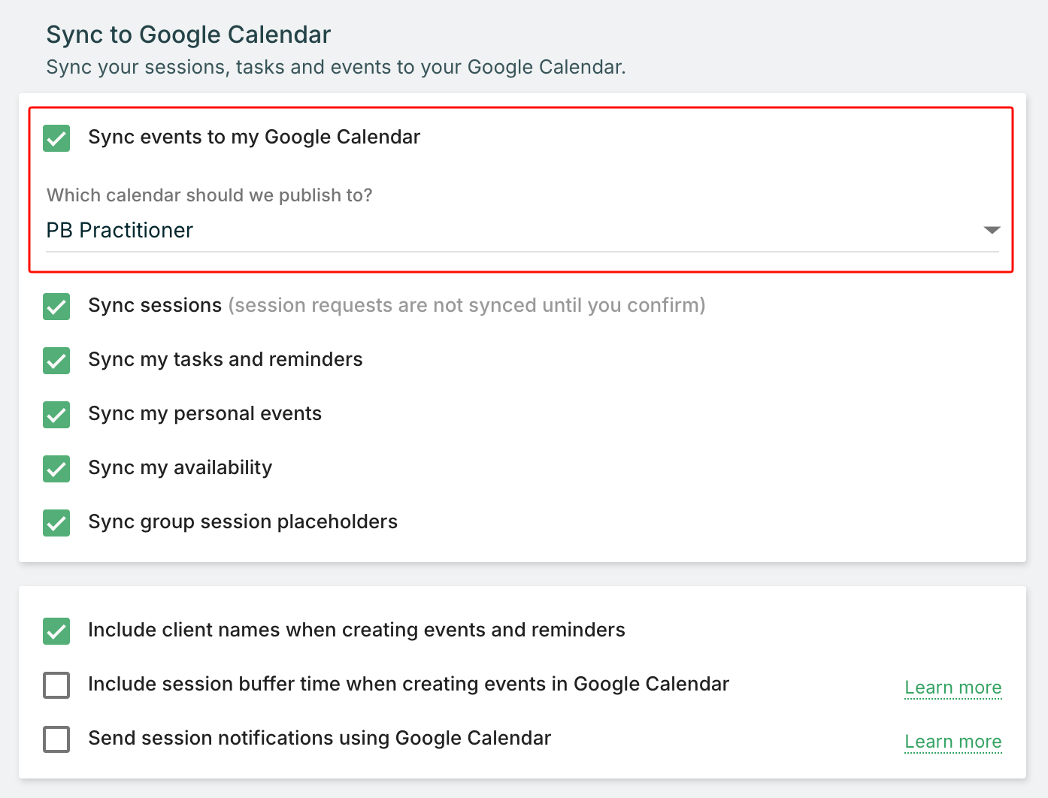Click the gray session requests hint text

(x=466, y=306)
